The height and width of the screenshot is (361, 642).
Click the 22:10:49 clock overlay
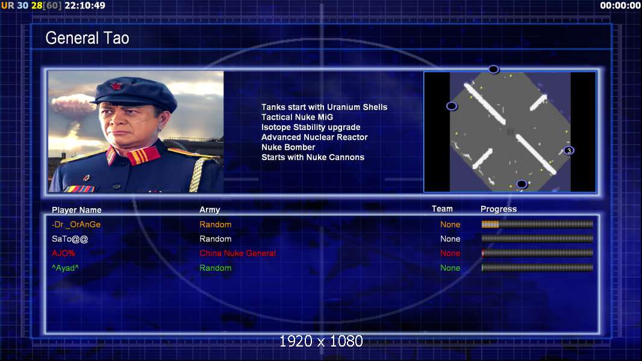click(x=85, y=5)
